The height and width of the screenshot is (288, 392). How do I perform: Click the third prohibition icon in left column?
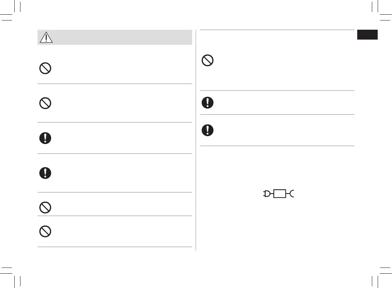tap(45, 207)
